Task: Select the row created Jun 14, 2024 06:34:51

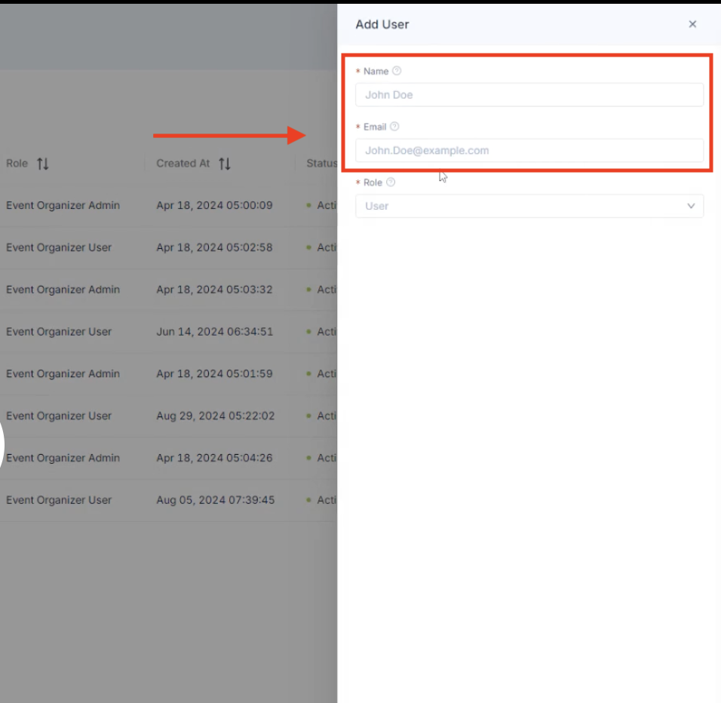Action: point(214,332)
